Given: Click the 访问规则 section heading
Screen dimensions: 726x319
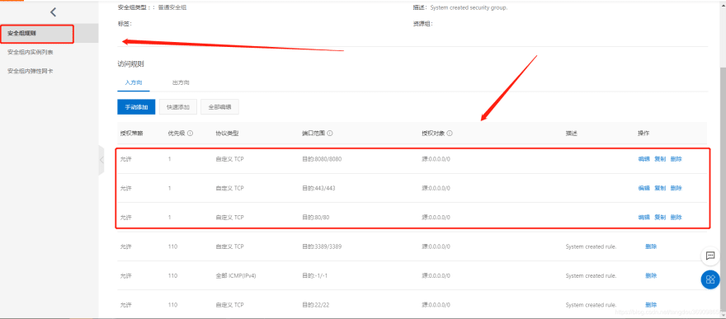Looking at the screenshot, I should tap(131, 63).
